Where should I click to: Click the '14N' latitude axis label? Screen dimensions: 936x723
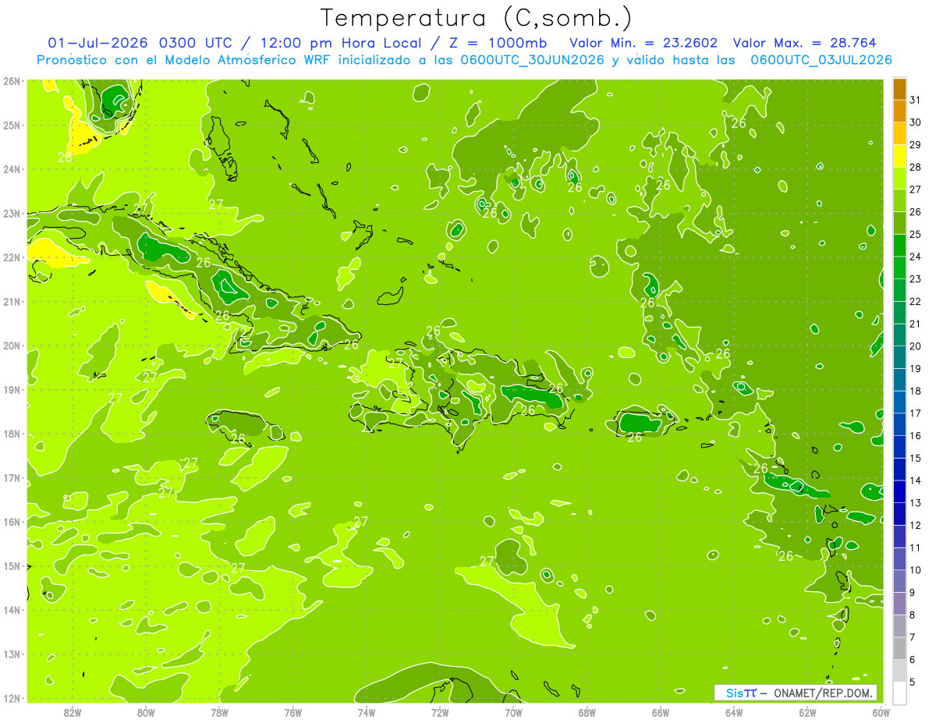pos(11,610)
